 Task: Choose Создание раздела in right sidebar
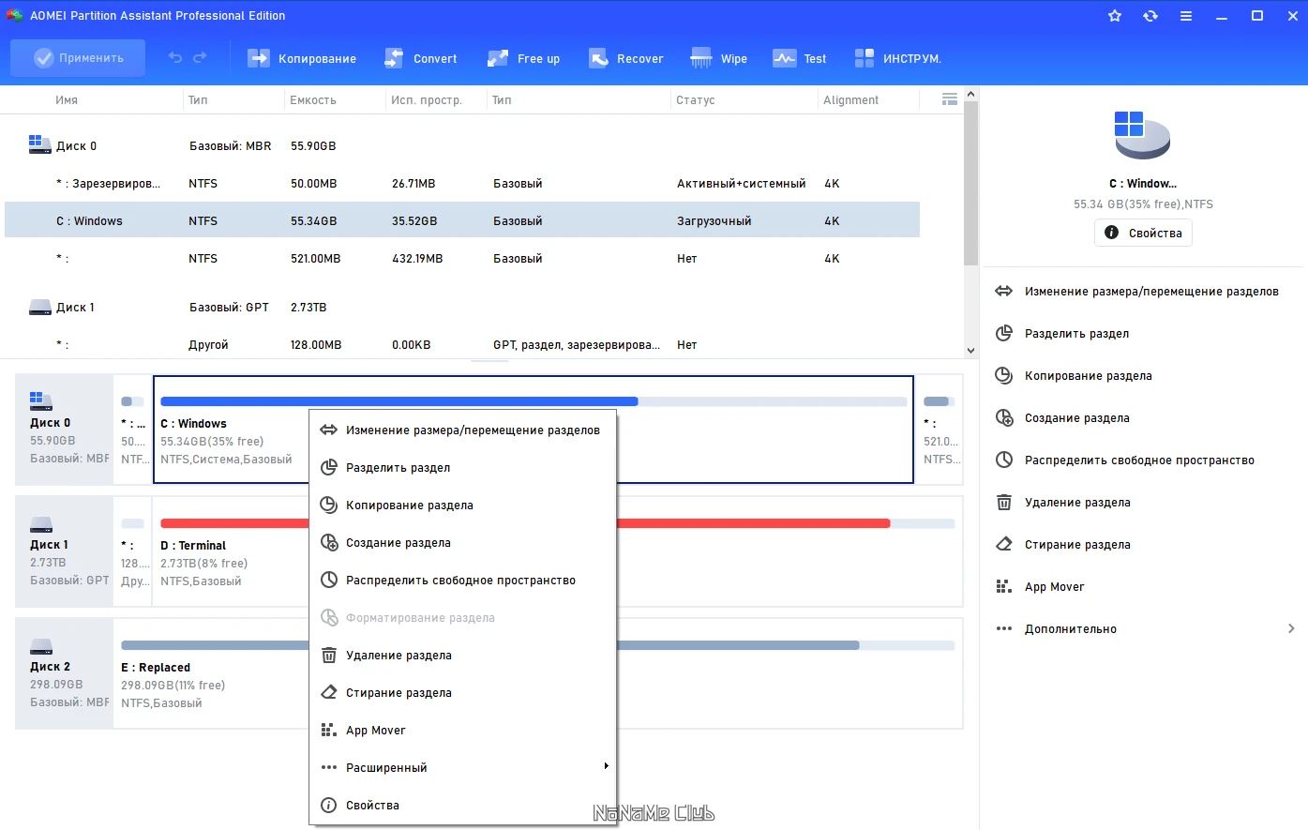pos(1061,418)
